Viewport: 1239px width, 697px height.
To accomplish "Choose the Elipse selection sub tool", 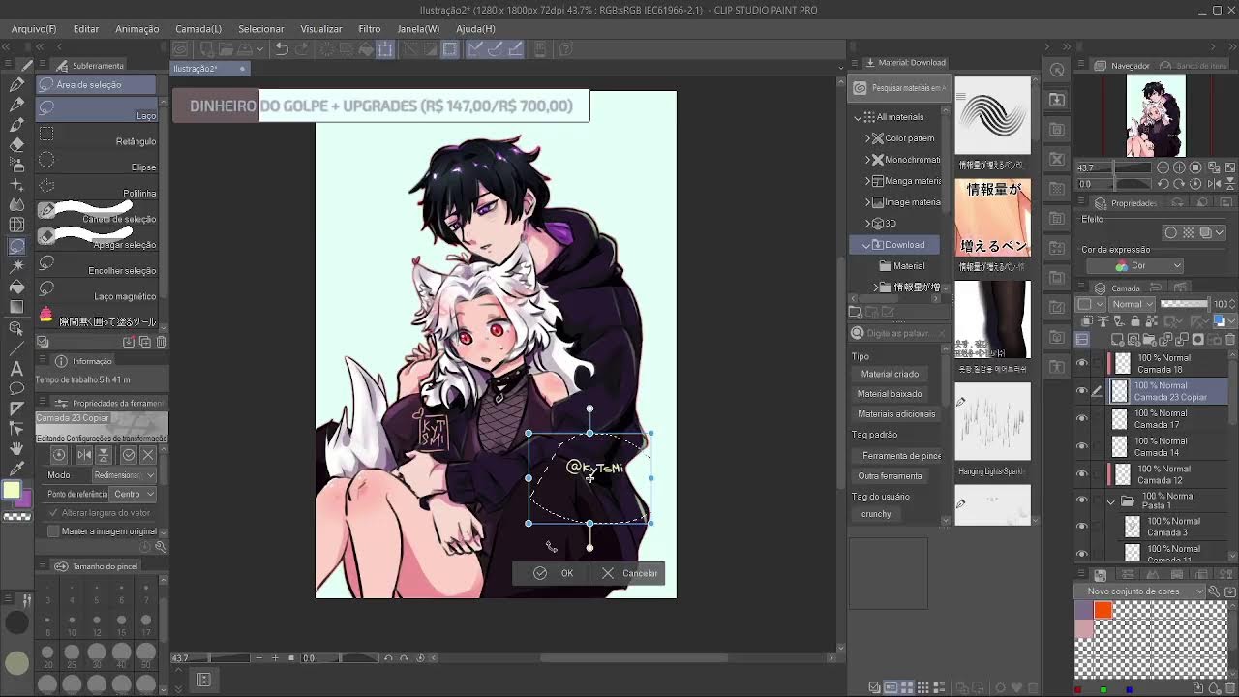I will 97,162.
